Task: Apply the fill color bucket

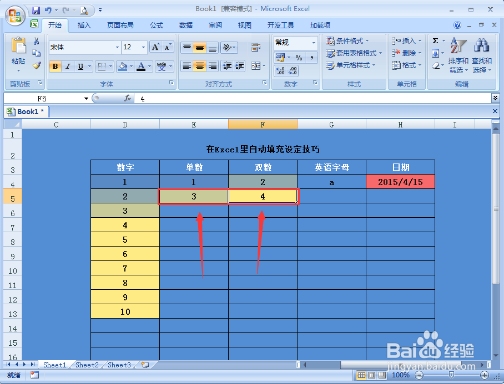Action: pyautogui.click(x=123, y=66)
